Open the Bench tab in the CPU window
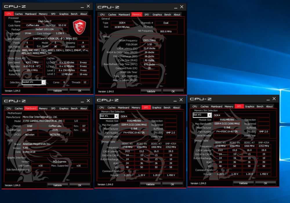Image resolution: width=290 pixels, height=203 pixels. 74,14
